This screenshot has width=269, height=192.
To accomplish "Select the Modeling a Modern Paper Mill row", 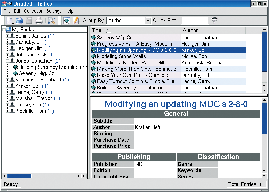I will tap(168, 63).
